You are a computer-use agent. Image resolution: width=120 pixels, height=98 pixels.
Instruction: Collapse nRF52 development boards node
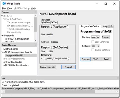click(x=2, y=52)
